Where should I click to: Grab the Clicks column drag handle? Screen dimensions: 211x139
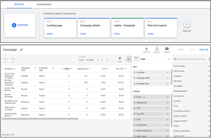(x=134, y=97)
